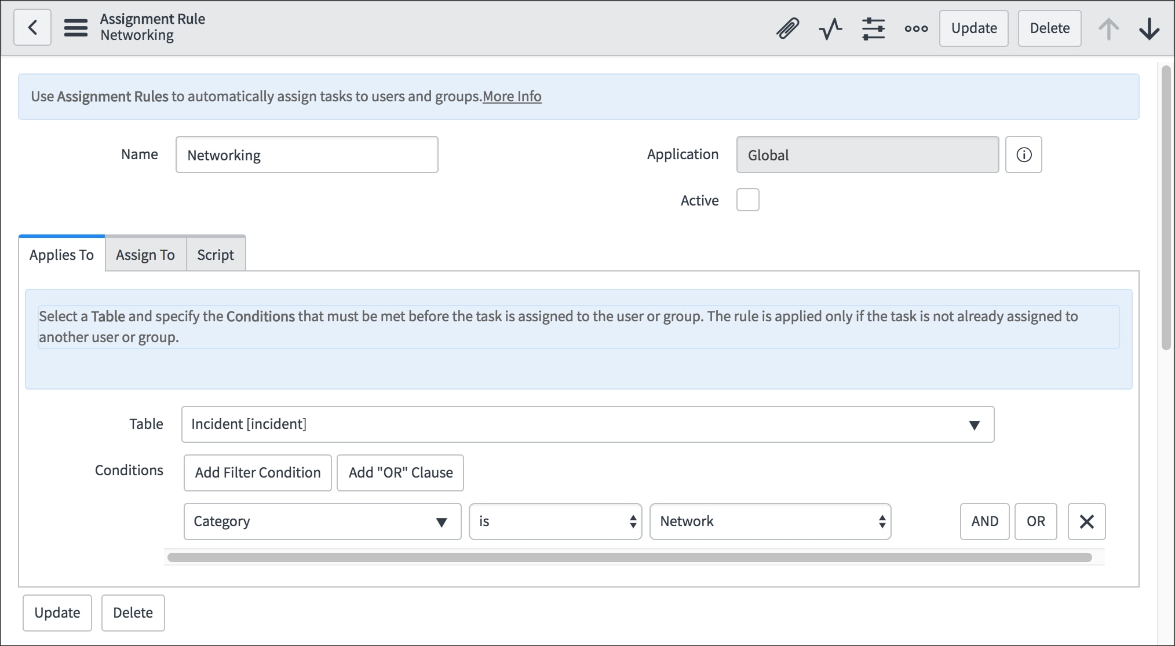Click the back navigation arrow

pos(32,27)
